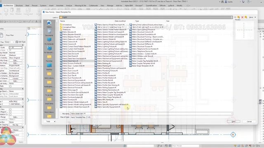Open Documents in the places sidebar
This screenshot has height=148, width=264.
tap(49, 32)
